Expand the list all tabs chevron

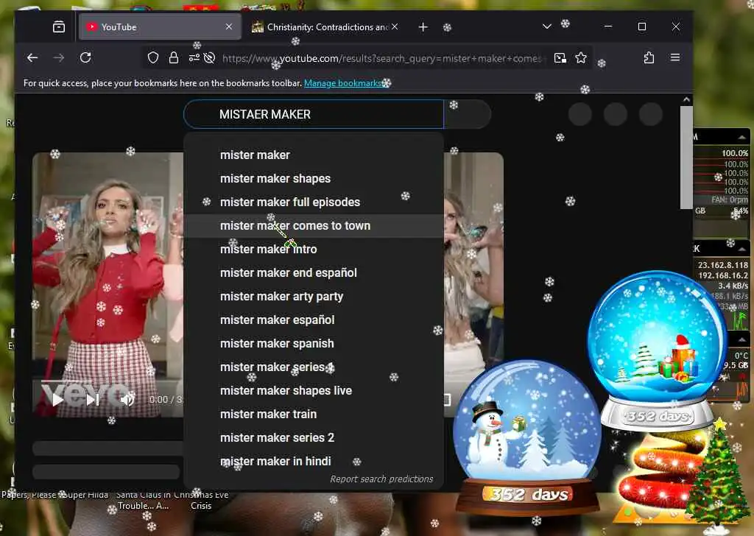tap(547, 27)
